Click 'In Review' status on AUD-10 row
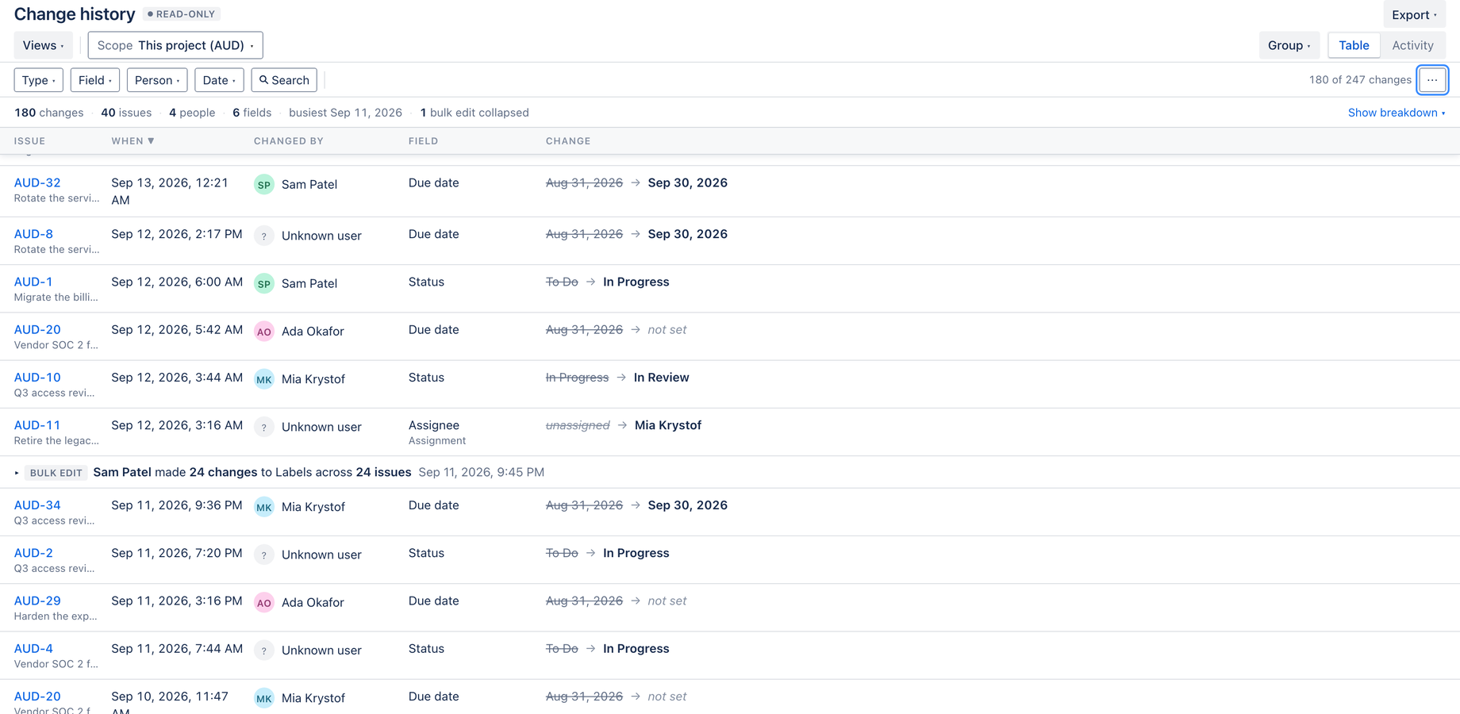1460x714 pixels. point(661,378)
